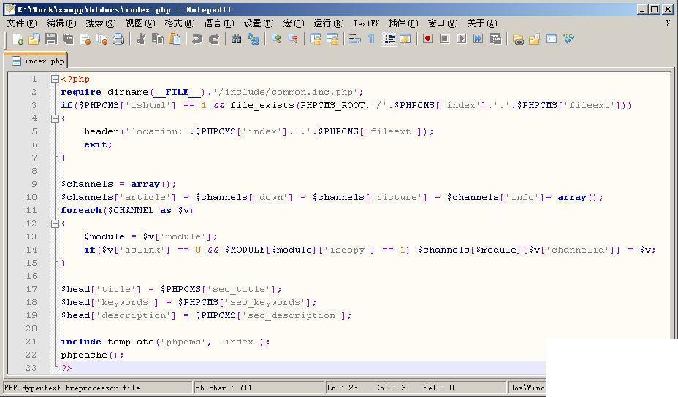Open the 搜索(S) menu

[101, 23]
